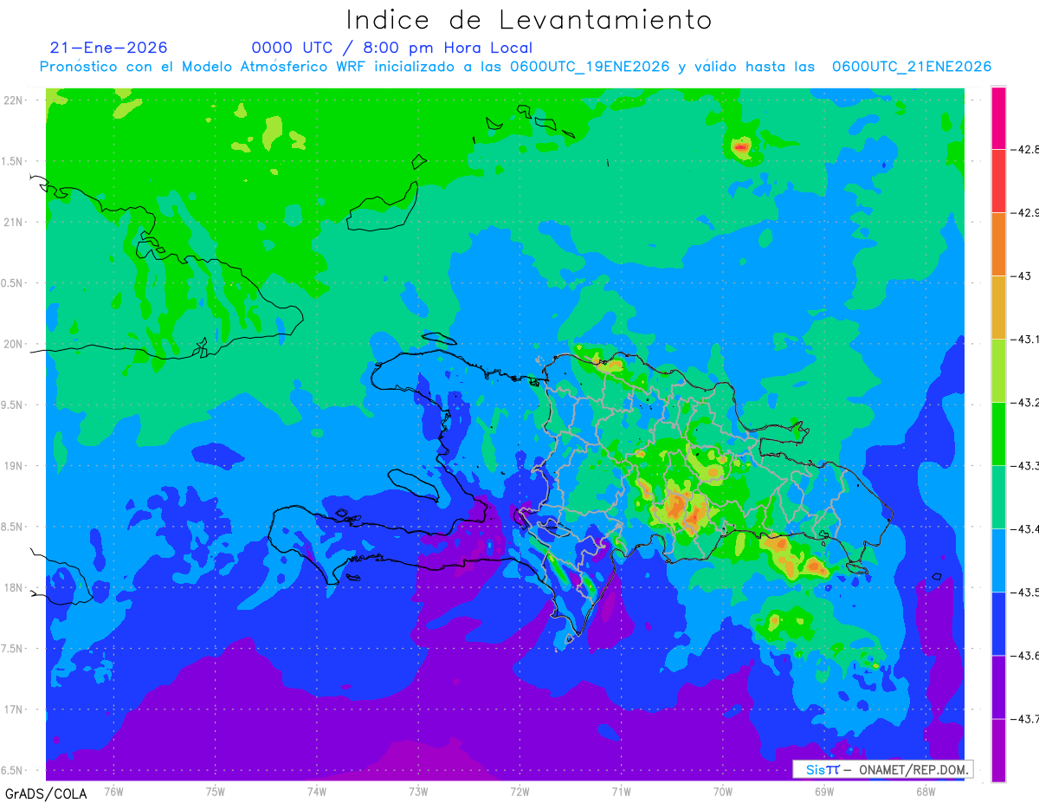Click the 76W longitude label
The height and width of the screenshot is (803, 1039).
(x=113, y=791)
